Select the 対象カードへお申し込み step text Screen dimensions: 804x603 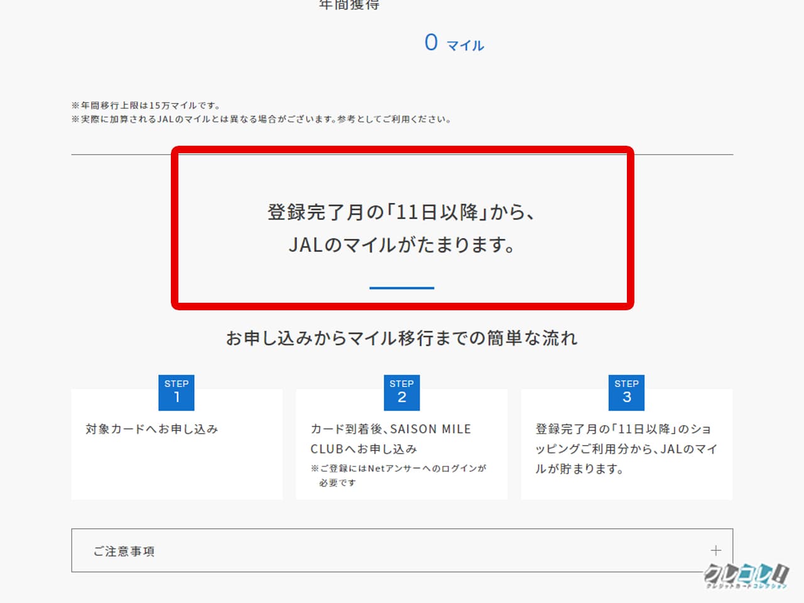(152, 429)
